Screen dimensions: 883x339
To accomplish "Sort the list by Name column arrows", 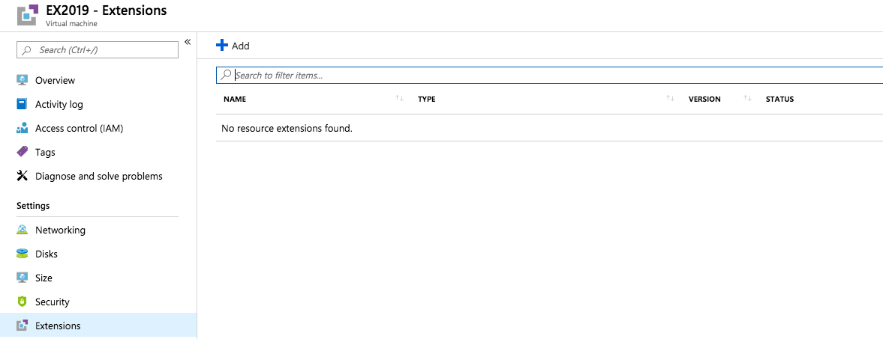I will 399,99.
